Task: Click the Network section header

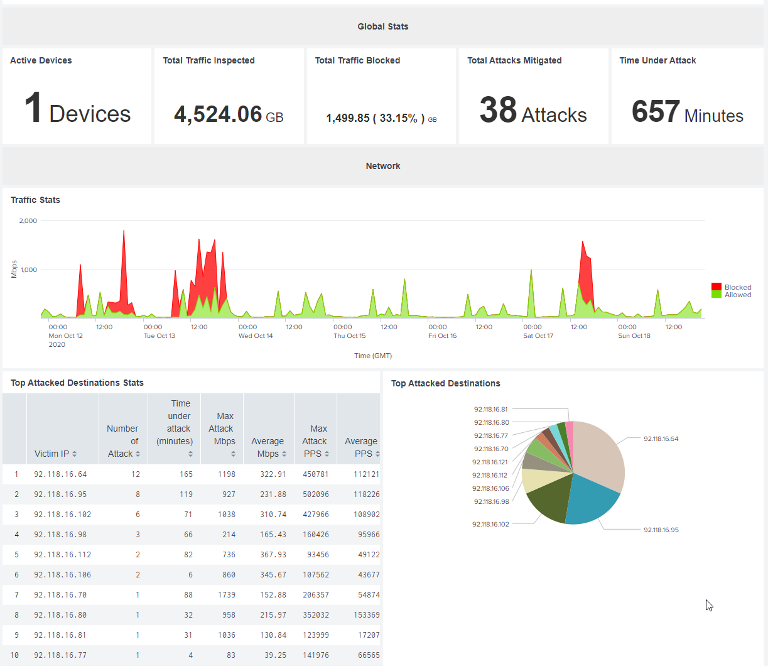Action: coord(383,166)
